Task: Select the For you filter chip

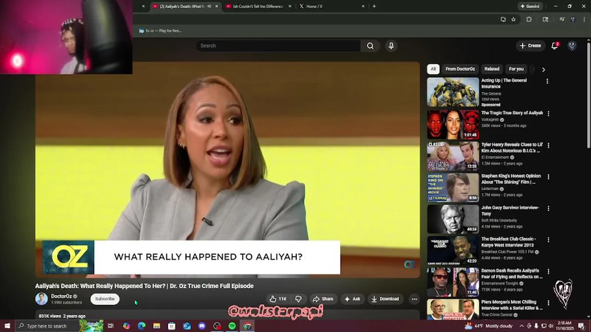Action: pos(516,69)
